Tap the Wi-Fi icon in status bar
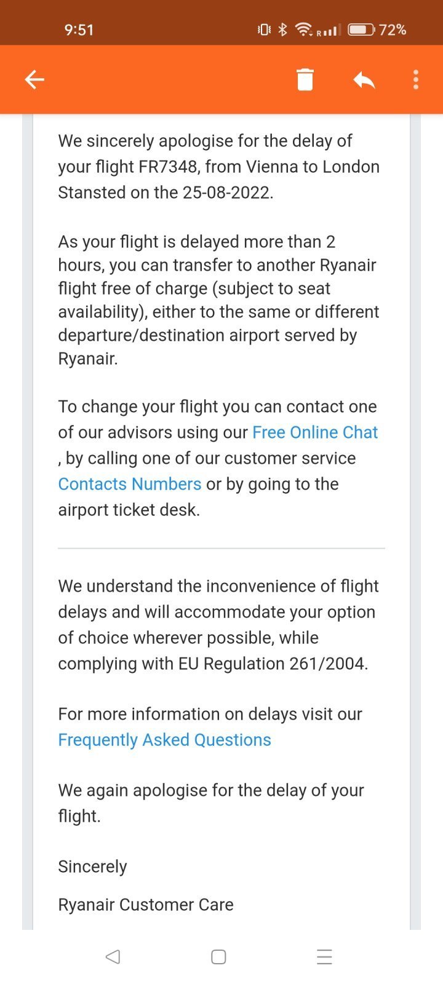The height and width of the screenshot is (984, 443). [303, 30]
